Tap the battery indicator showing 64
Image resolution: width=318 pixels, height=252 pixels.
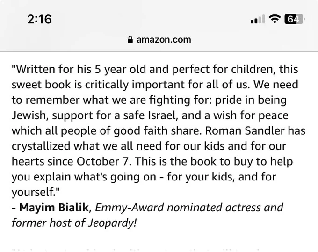(295, 19)
